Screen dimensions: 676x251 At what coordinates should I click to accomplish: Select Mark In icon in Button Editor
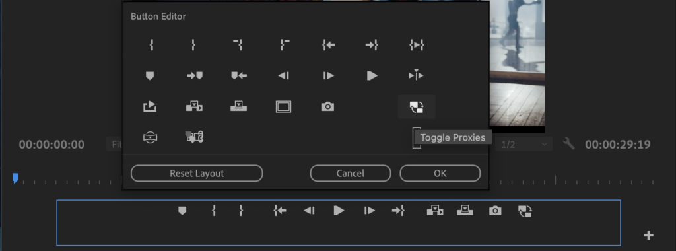tap(151, 44)
